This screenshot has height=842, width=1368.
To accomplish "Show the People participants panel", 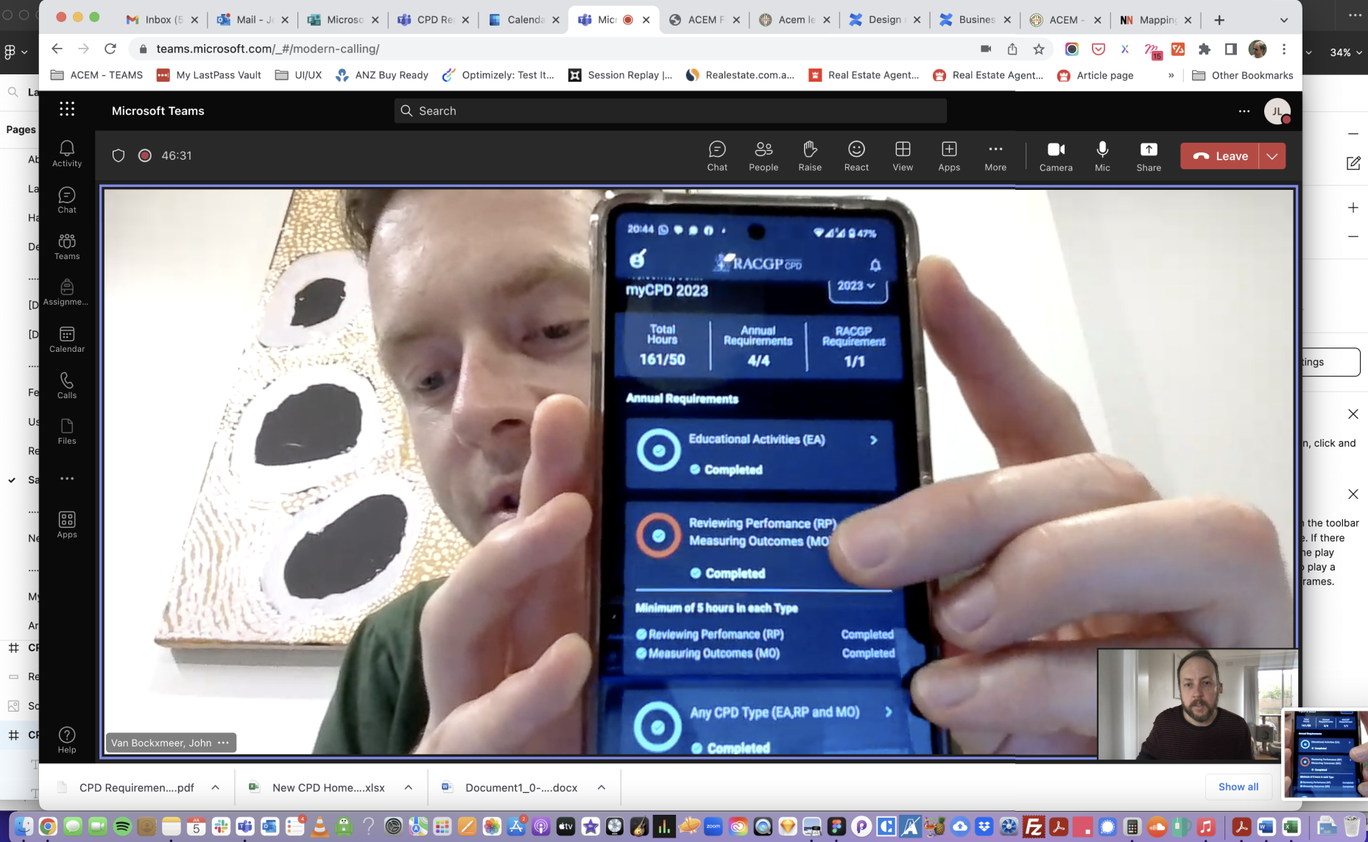I will point(764,156).
